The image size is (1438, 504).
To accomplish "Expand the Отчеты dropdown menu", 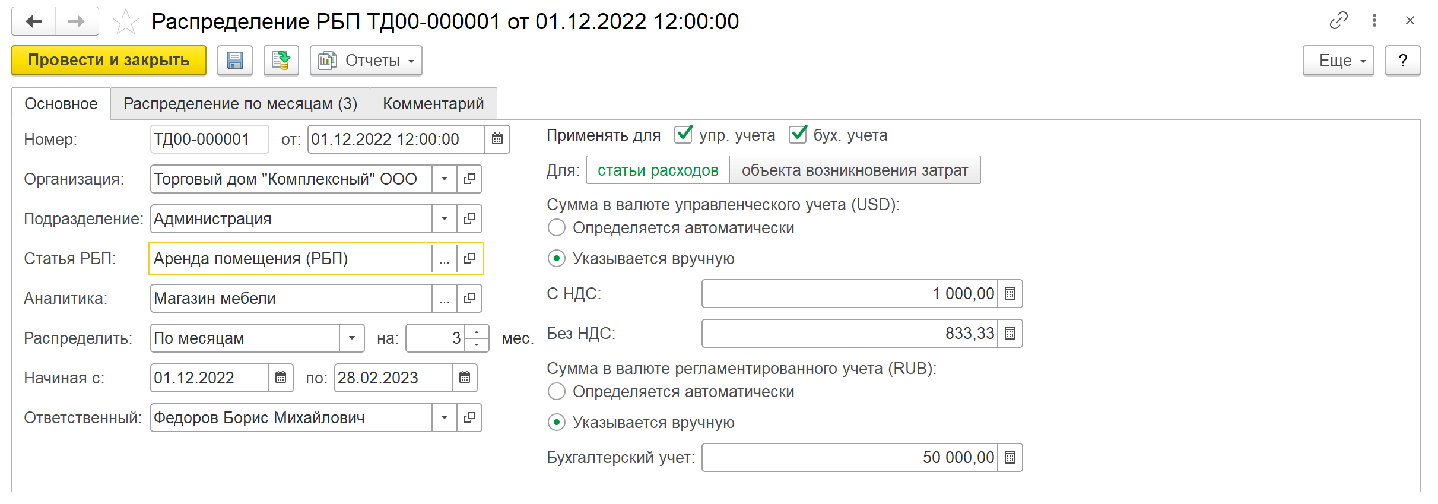I will coord(366,61).
